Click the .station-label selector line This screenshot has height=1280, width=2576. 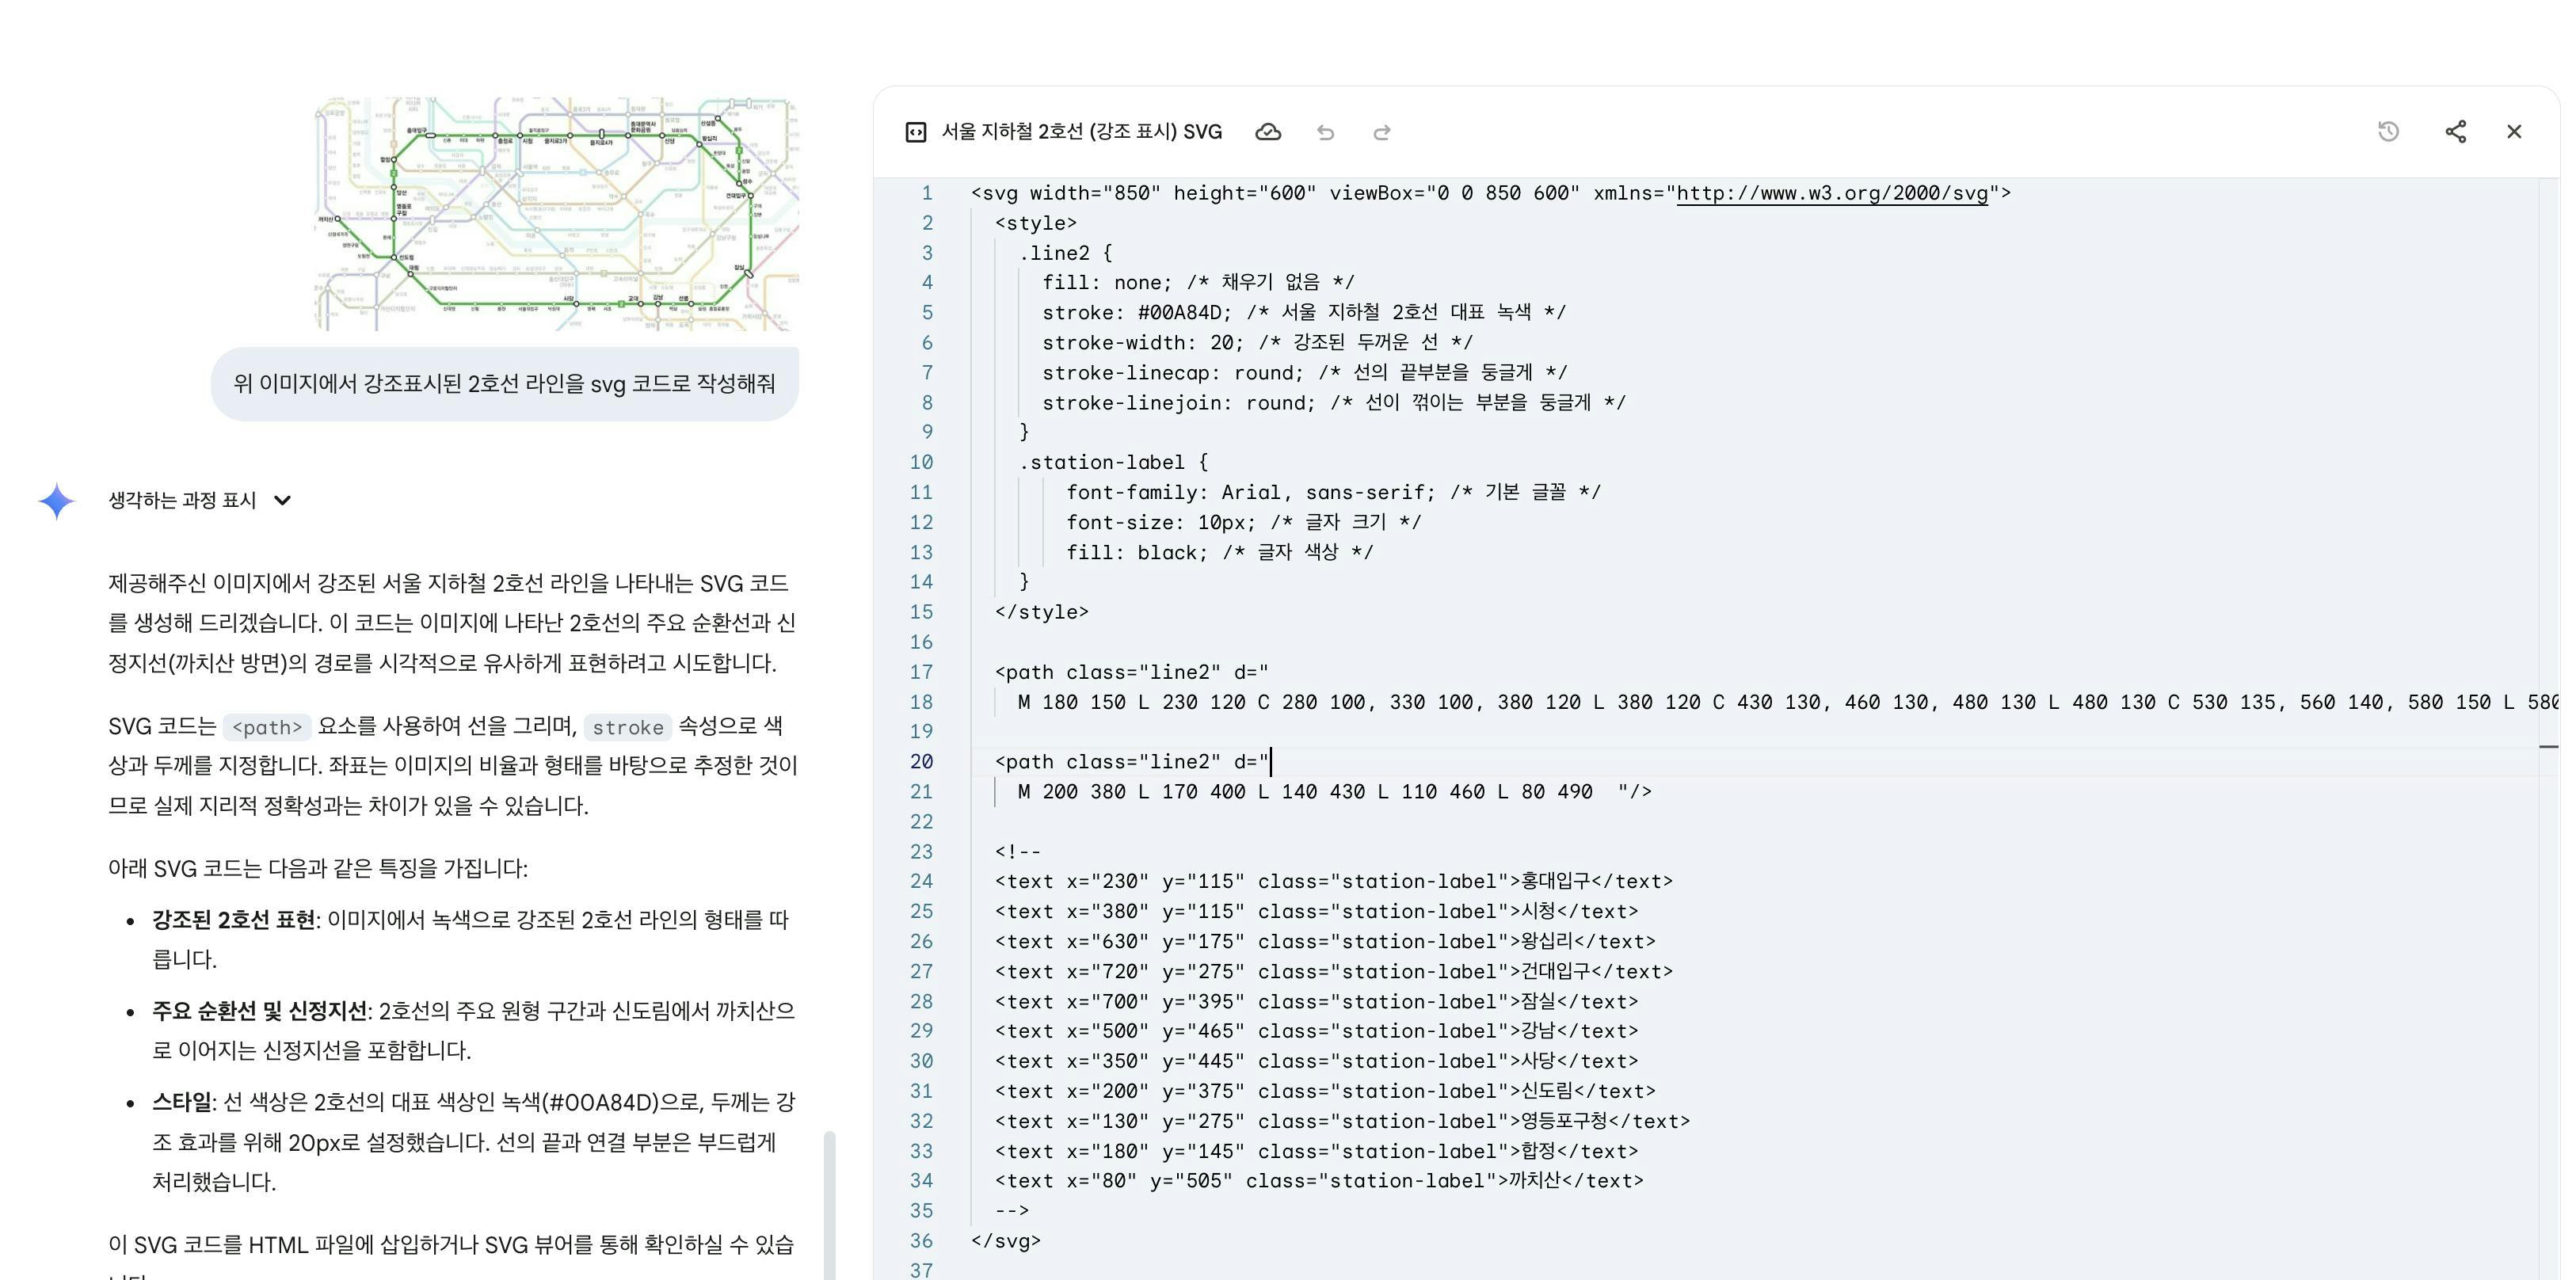(x=1113, y=462)
